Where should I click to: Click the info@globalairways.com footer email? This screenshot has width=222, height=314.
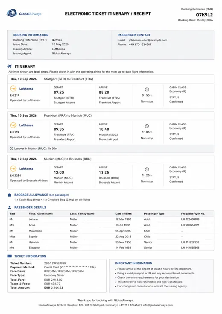pyautogui.click(x=158, y=305)
